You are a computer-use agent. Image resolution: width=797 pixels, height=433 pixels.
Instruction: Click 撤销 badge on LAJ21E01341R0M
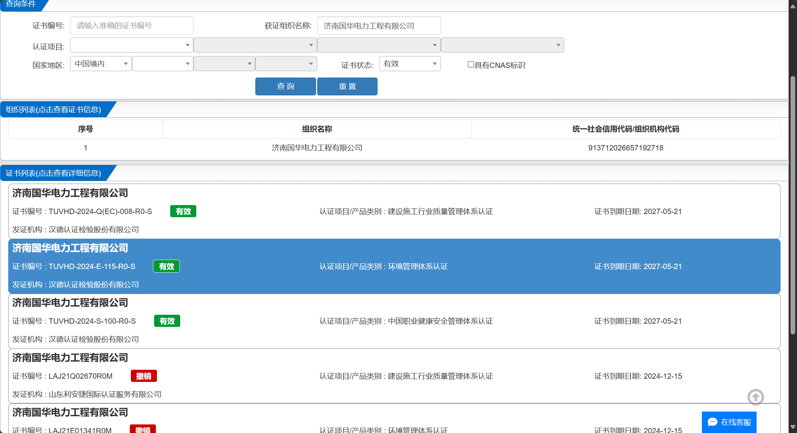pos(143,429)
